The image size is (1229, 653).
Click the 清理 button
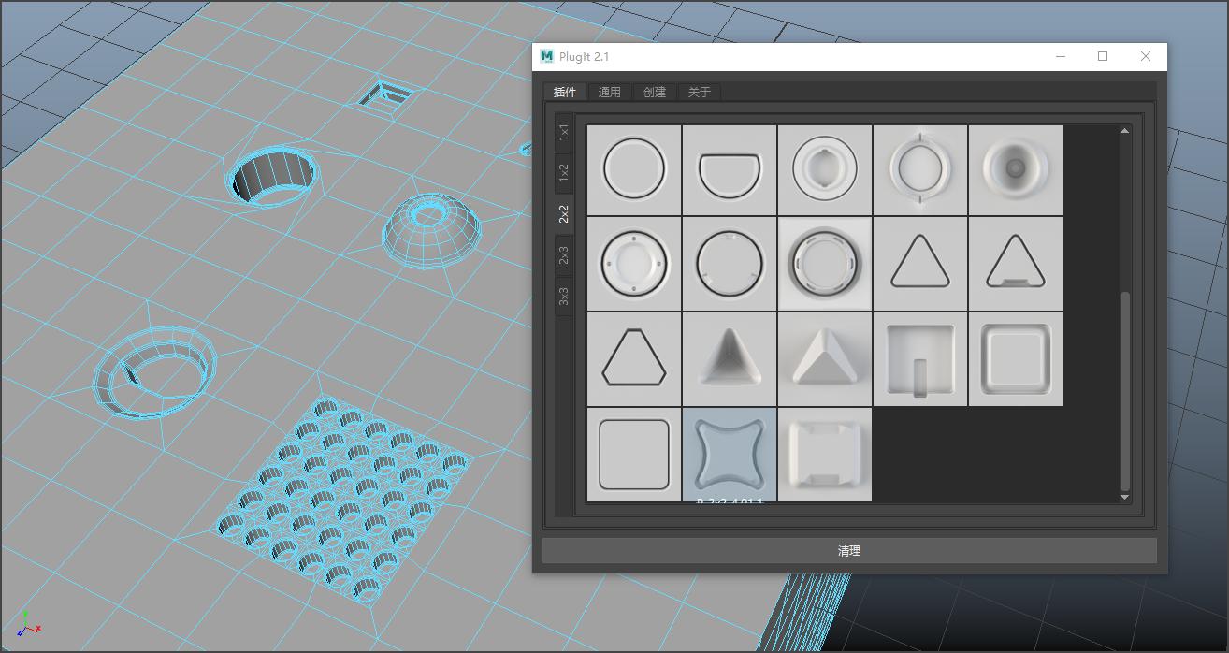(x=849, y=551)
